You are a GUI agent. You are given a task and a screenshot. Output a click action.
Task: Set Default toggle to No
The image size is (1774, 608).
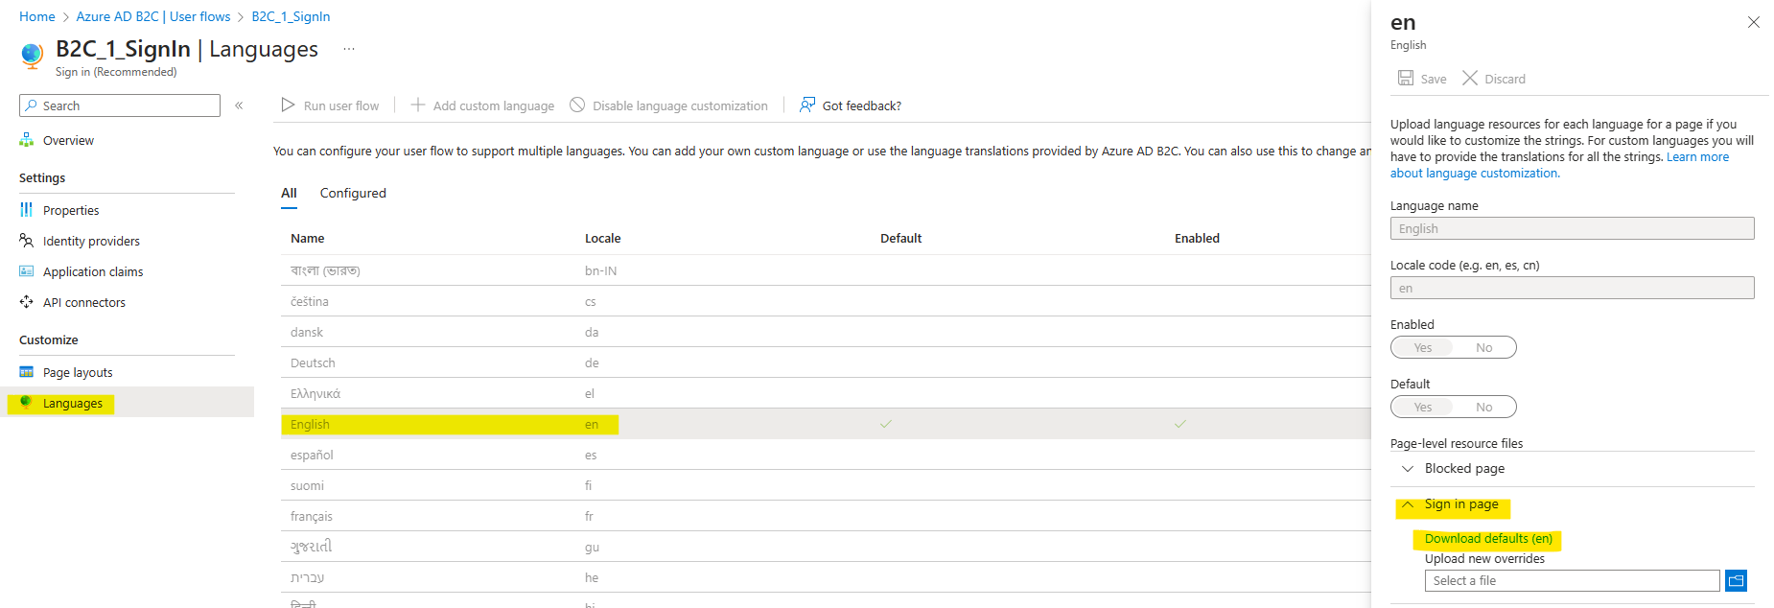pyautogui.click(x=1484, y=407)
